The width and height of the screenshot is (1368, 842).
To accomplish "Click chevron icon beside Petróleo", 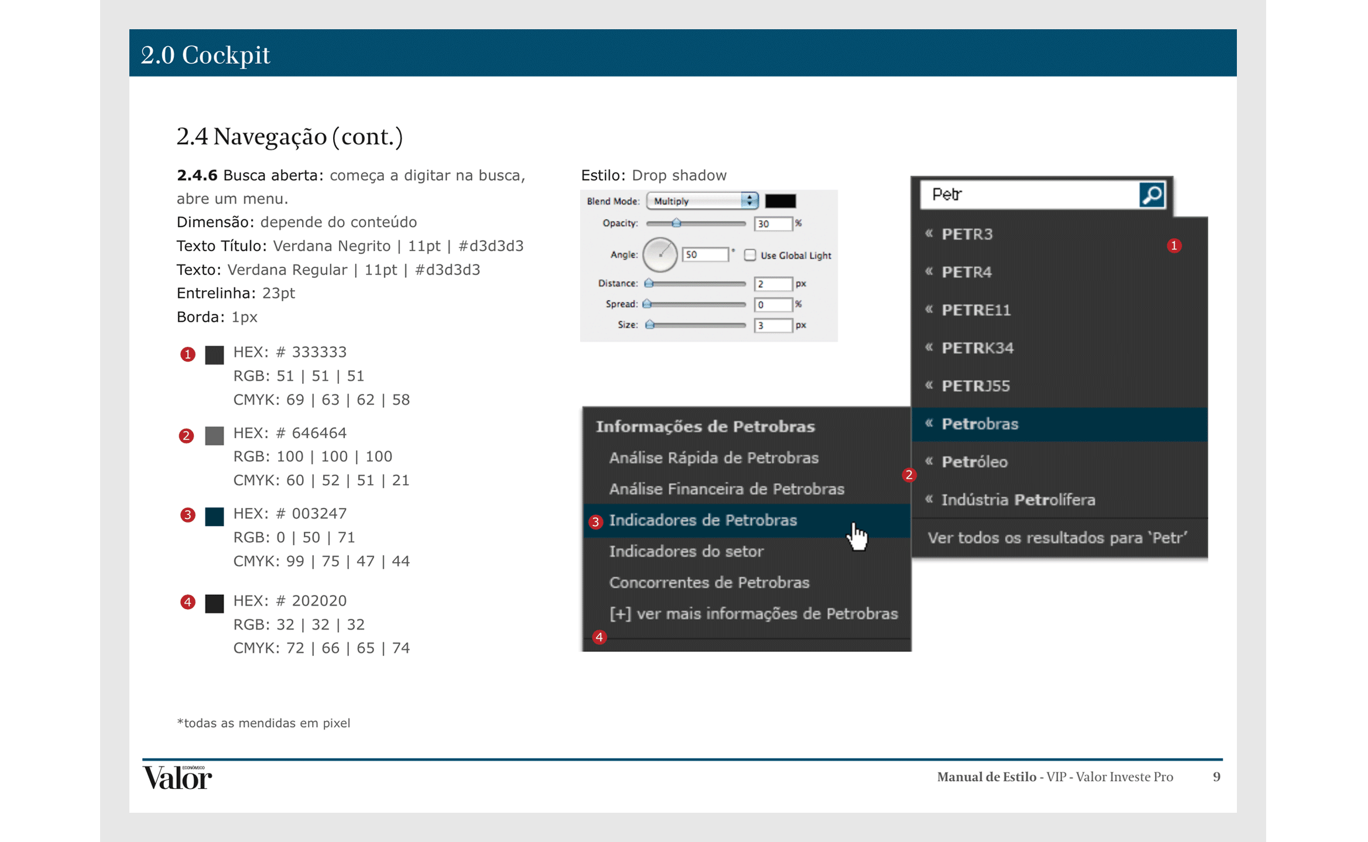I will [929, 461].
